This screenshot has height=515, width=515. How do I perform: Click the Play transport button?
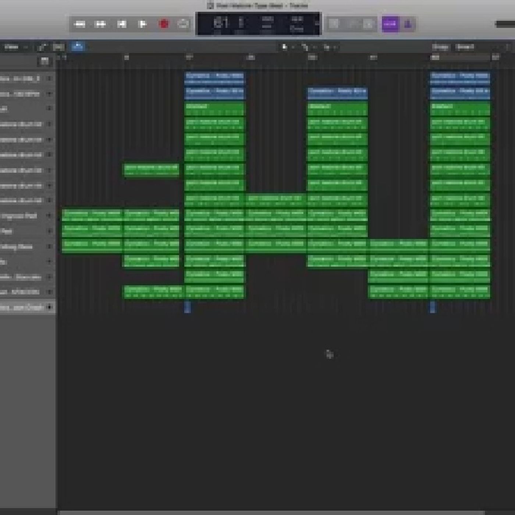[x=142, y=24]
